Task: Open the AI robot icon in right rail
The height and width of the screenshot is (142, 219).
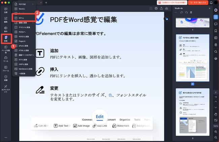Action: click(216, 10)
